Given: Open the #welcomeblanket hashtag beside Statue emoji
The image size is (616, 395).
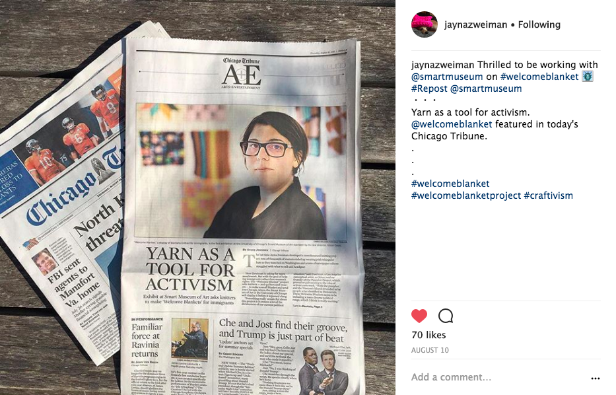Looking at the screenshot, I should point(539,77).
